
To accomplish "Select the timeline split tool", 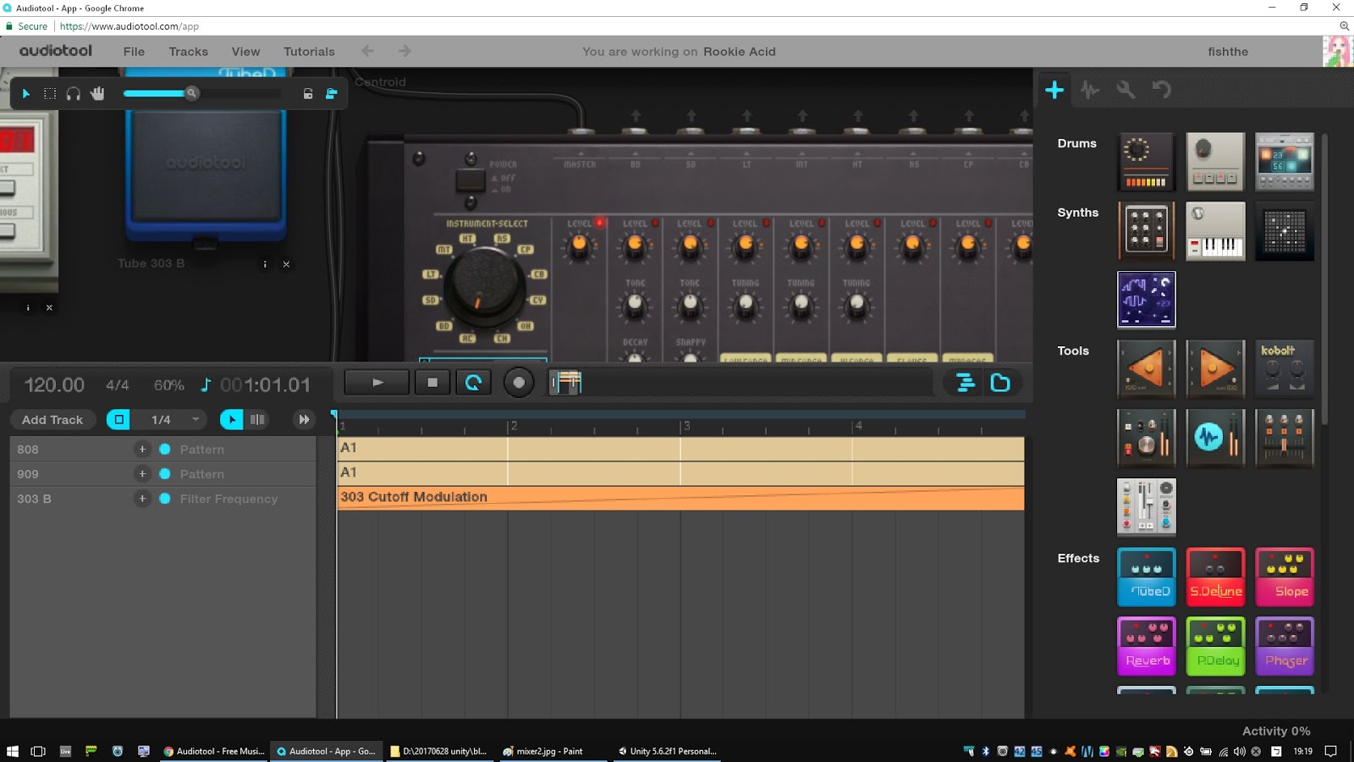I will click(257, 419).
